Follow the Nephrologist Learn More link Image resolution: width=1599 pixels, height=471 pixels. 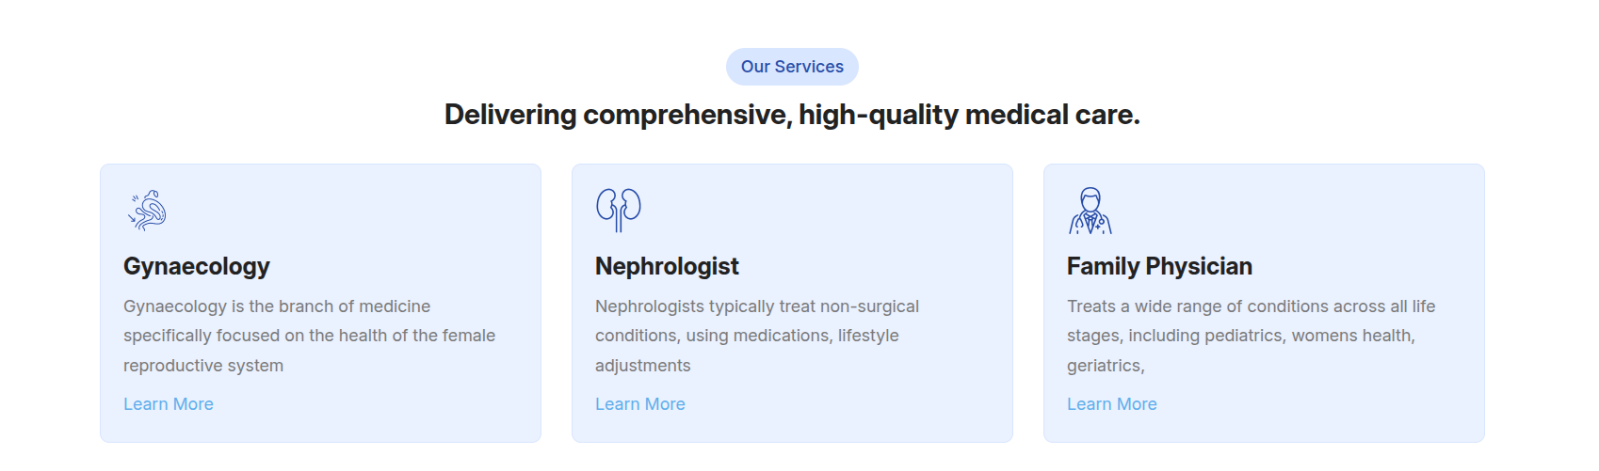(x=640, y=404)
